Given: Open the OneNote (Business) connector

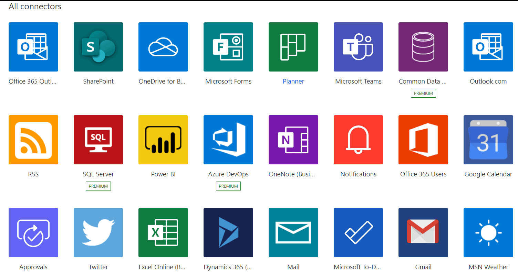Looking at the screenshot, I should (293, 140).
